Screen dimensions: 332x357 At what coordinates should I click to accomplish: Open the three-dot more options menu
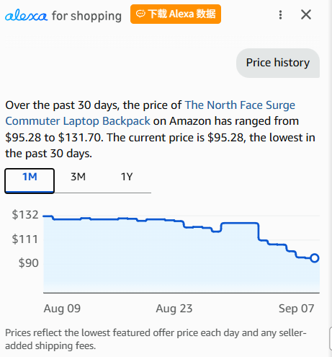click(280, 15)
